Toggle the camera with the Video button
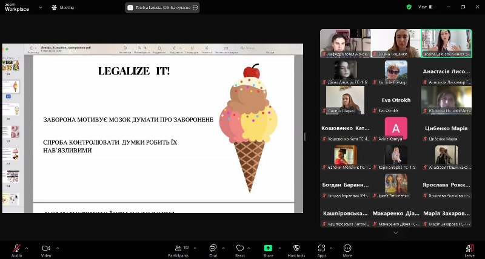 [46, 248]
